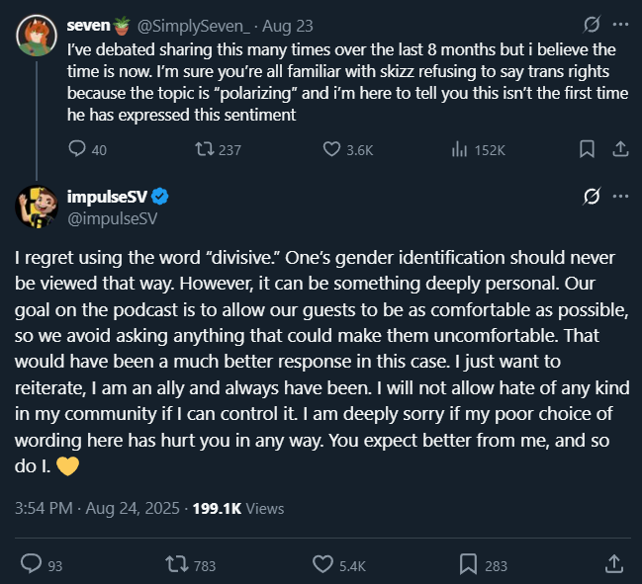Share impulseSV's tweet

tap(614, 564)
